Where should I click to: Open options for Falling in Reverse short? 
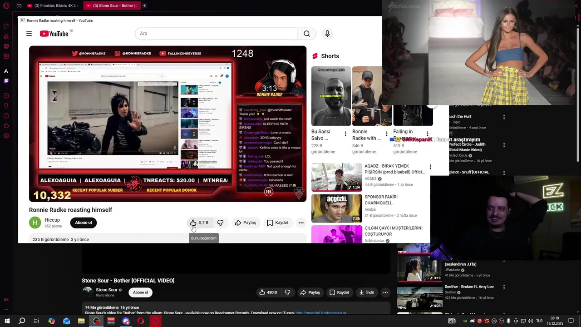pyautogui.click(x=428, y=134)
